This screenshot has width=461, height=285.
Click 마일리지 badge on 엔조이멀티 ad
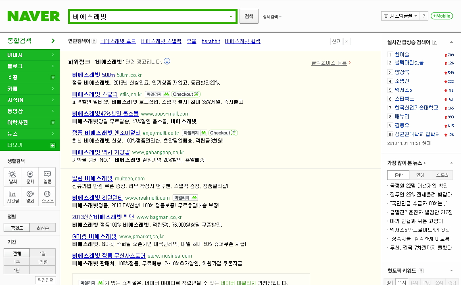(195, 133)
